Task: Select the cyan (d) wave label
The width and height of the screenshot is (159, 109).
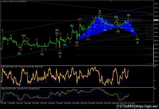Action: coord(128,15)
